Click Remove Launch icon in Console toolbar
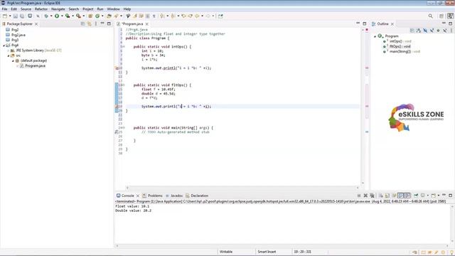This screenshot has height=256, width=455. 365,196
